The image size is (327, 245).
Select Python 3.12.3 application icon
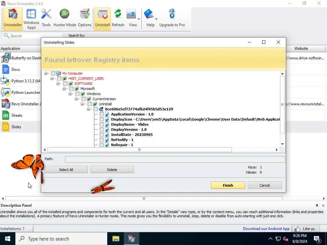coord(6,81)
